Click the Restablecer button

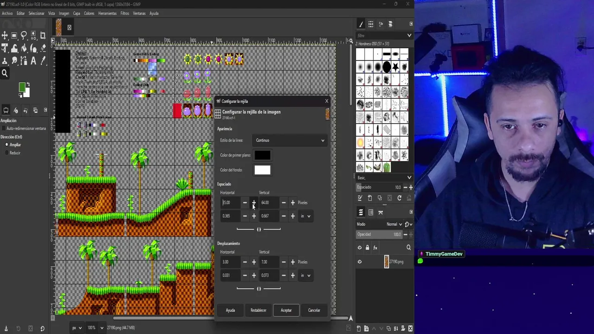pyautogui.click(x=258, y=310)
